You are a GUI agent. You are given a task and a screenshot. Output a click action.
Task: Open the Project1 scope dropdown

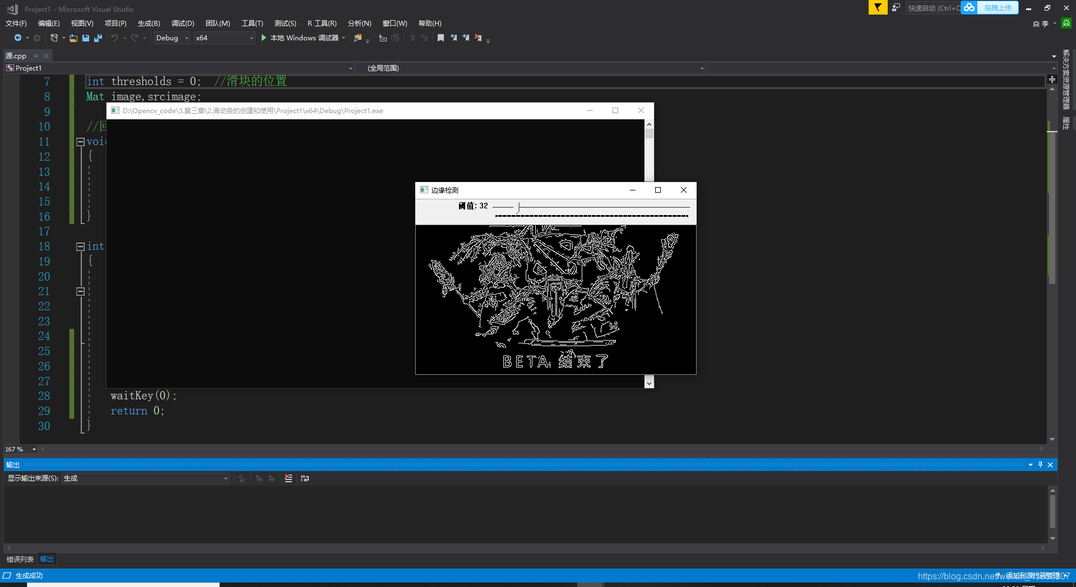[179, 68]
